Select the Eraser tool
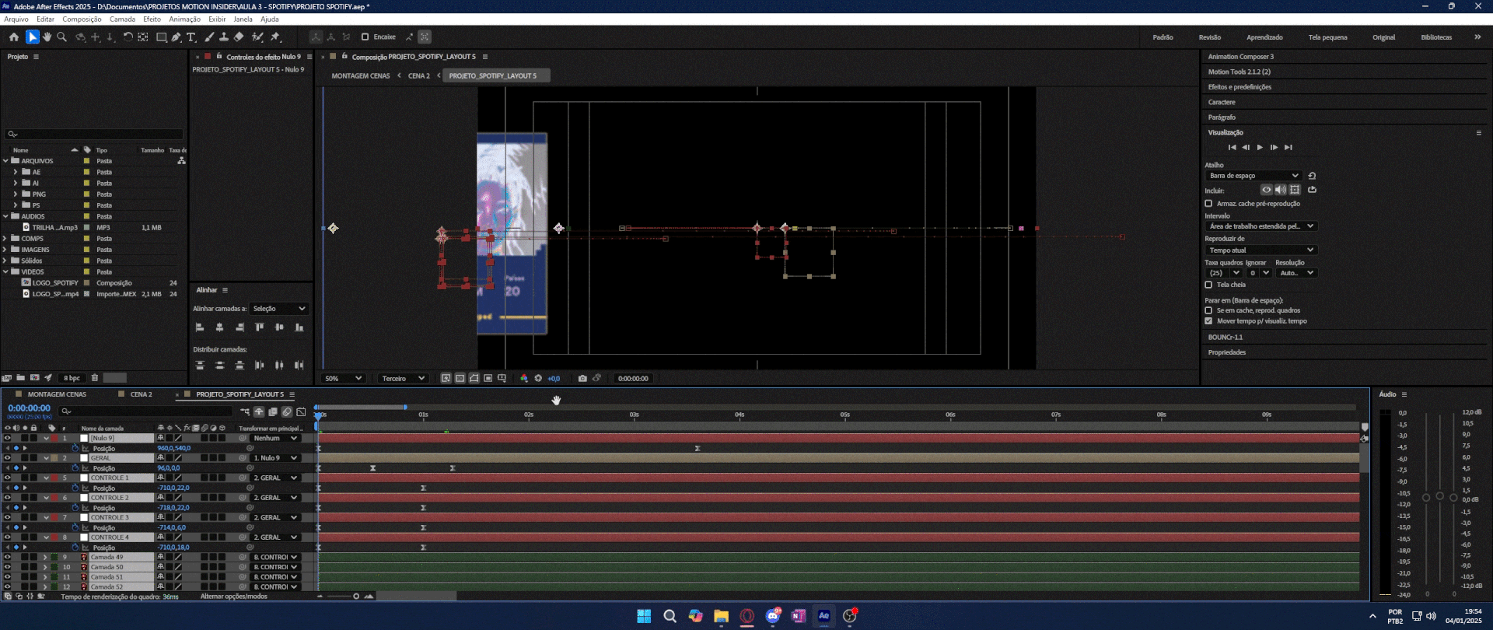The height and width of the screenshot is (630, 1493). tap(240, 37)
